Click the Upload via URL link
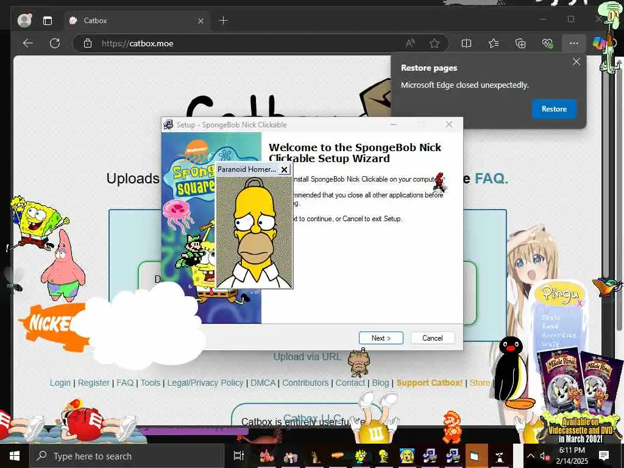The width and height of the screenshot is (624, 468). click(307, 356)
